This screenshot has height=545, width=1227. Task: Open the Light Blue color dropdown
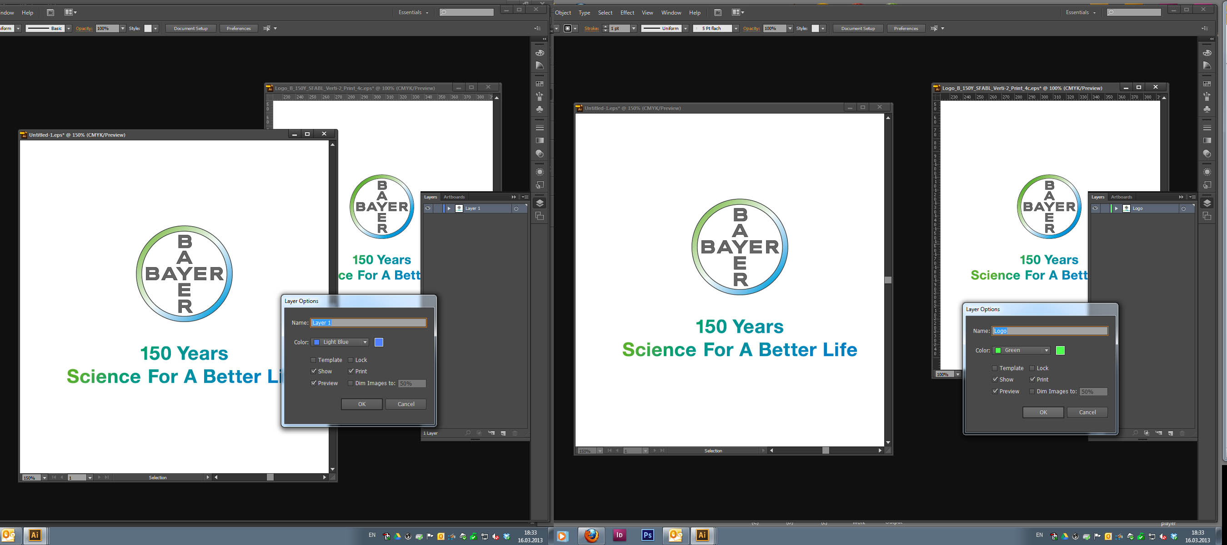pyautogui.click(x=340, y=342)
